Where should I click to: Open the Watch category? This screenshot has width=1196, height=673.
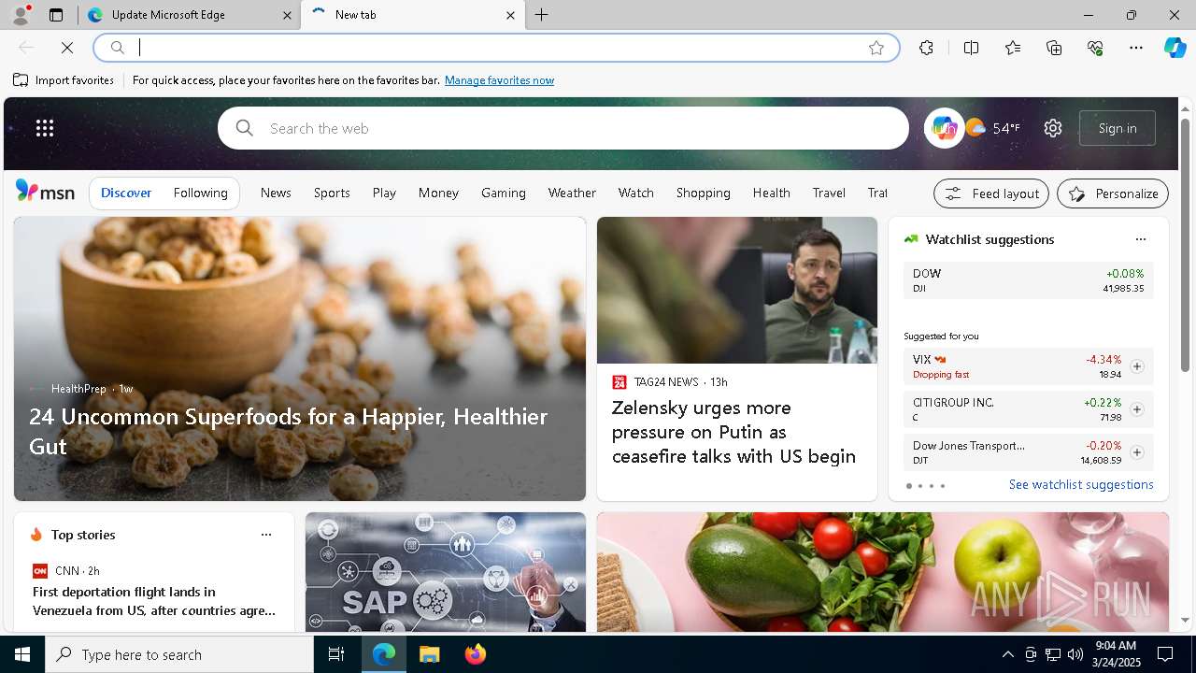coord(635,193)
